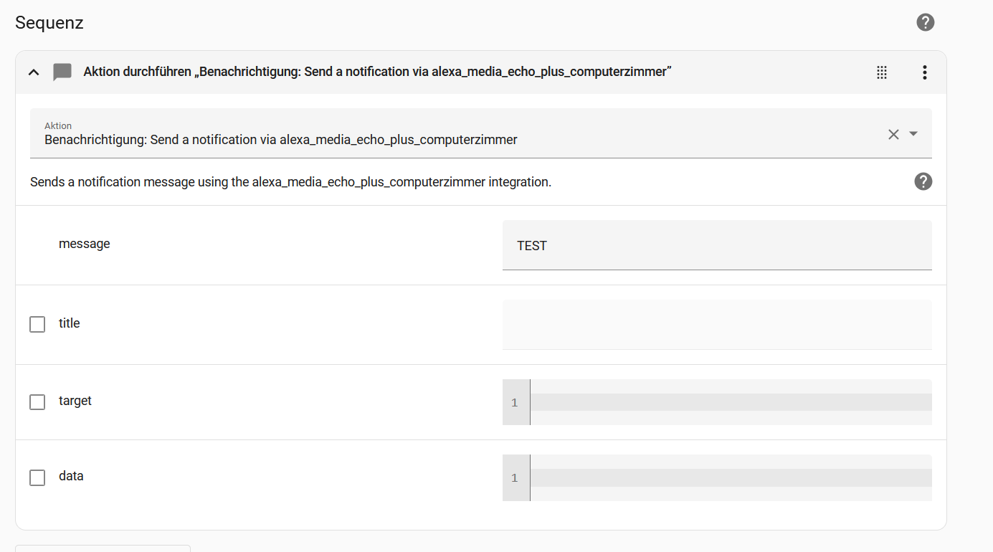The image size is (993, 552).
Task: Open the Aktion dropdown arrow
Action: (913, 134)
